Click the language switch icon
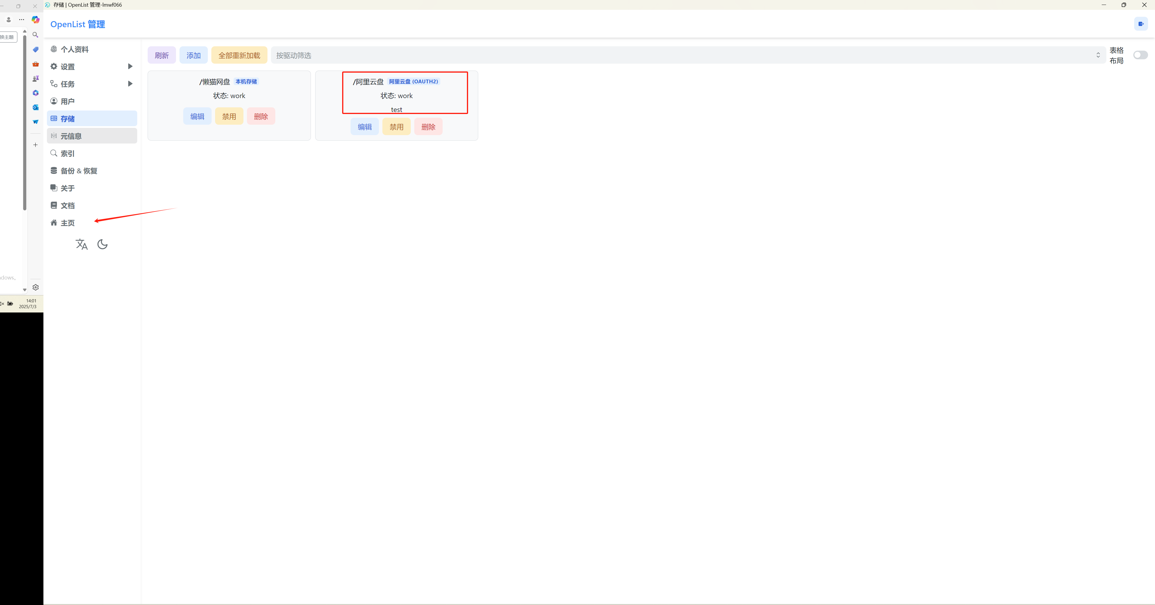 pyautogui.click(x=82, y=244)
